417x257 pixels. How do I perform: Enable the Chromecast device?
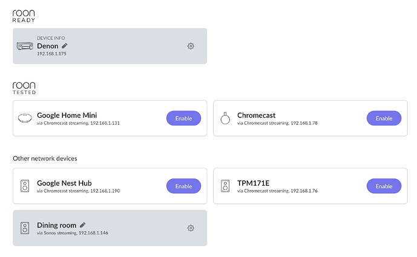pos(384,118)
